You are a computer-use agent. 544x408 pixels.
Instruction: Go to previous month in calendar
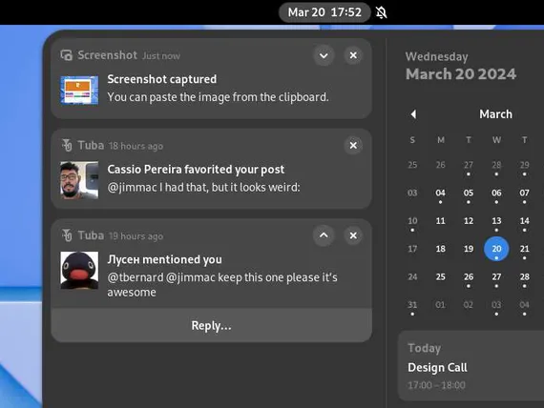(413, 114)
